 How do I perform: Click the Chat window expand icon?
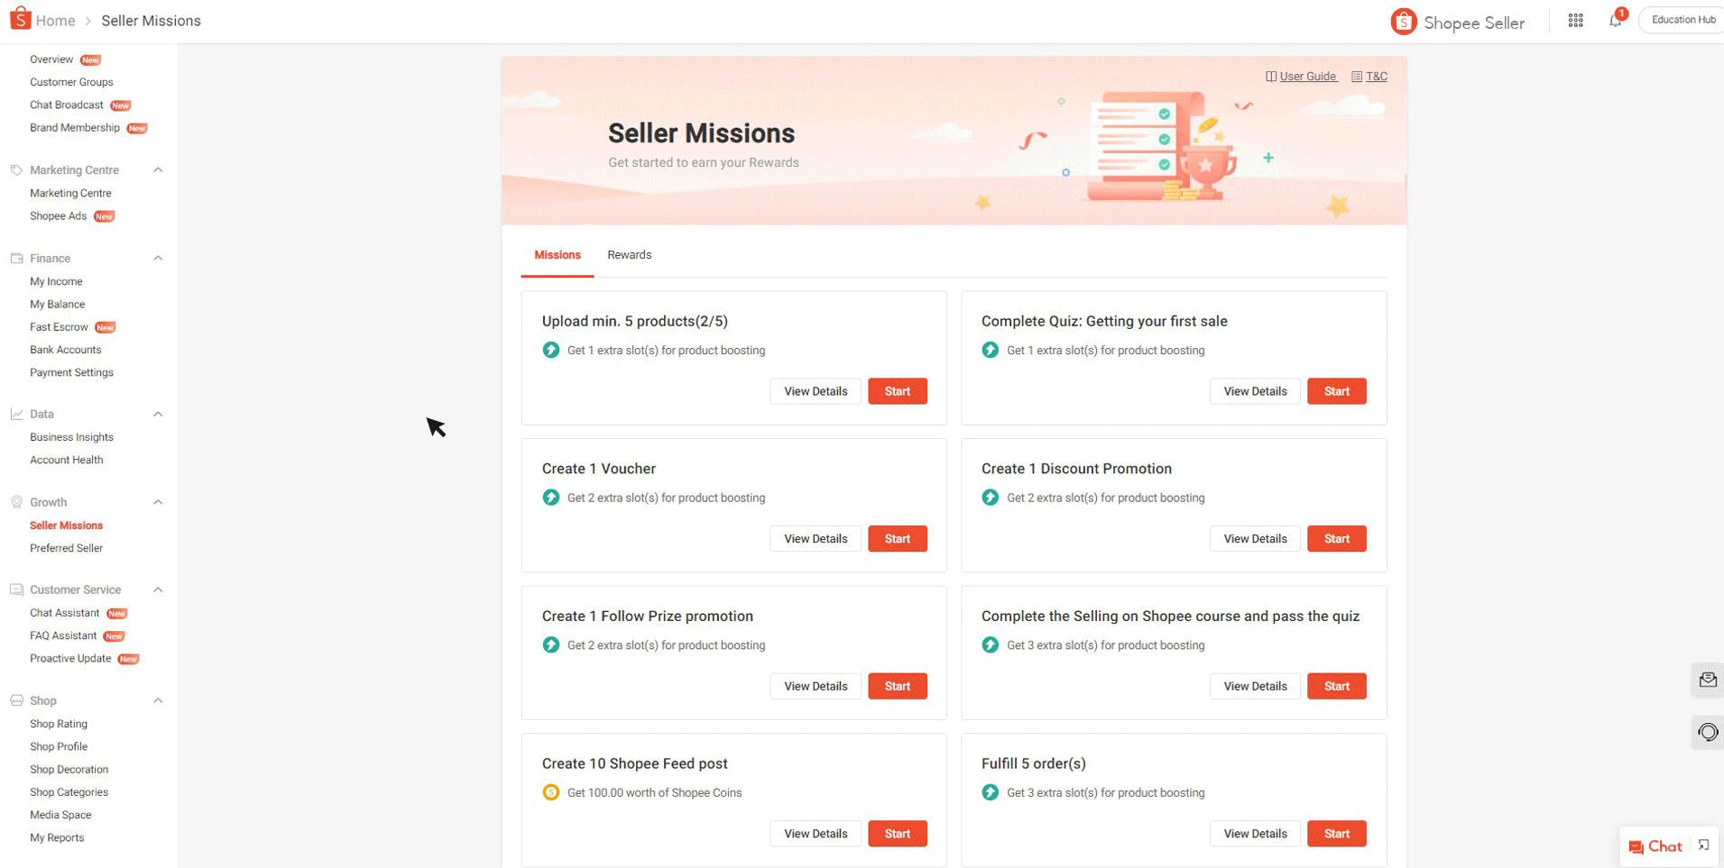pyautogui.click(x=1703, y=845)
